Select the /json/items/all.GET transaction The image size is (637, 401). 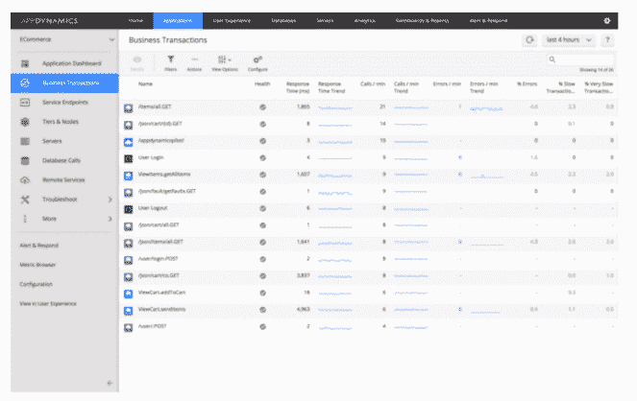coord(160,242)
